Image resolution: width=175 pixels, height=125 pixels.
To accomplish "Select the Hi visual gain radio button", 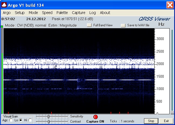I will tap(30, 120).
